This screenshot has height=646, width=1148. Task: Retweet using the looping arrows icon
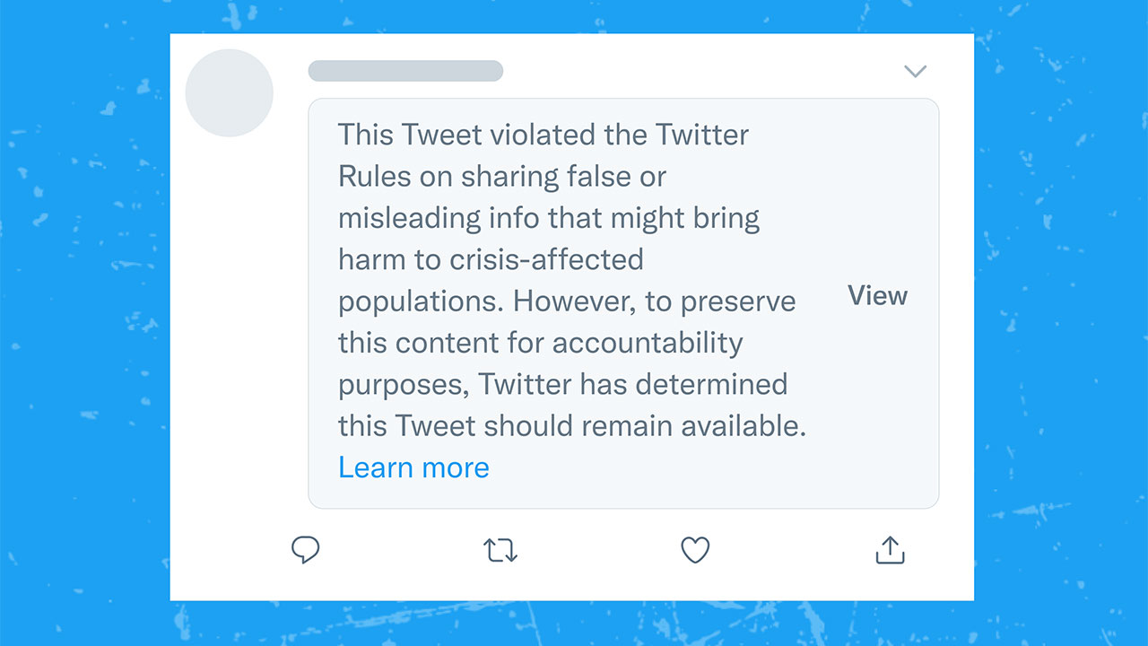[x=500, y=550]
